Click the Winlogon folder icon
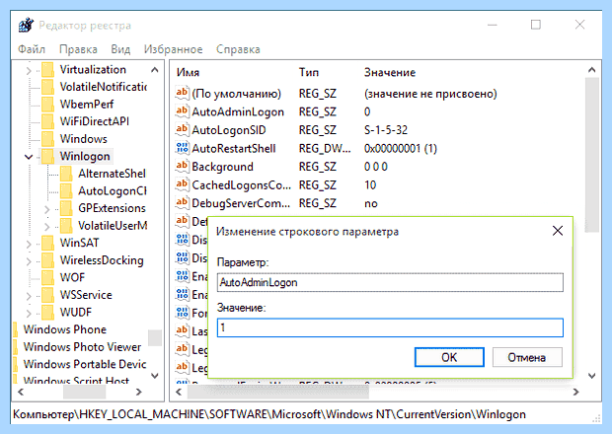The width and height of the screenshot is (612, 434). point(48,156)
